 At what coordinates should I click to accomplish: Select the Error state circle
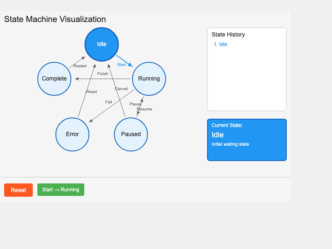pyautogui.click(x=72, y=134)
